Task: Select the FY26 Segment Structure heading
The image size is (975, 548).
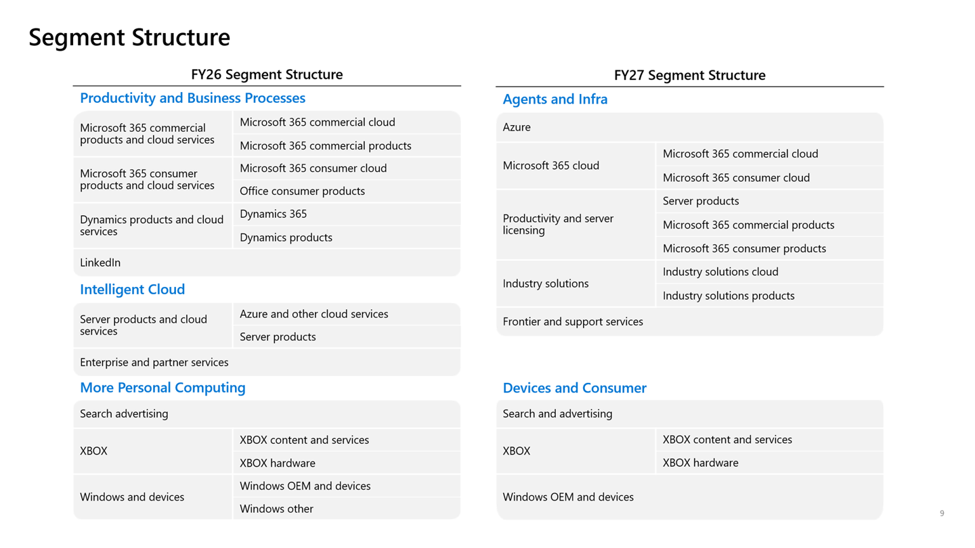Action: click(267, 74)
